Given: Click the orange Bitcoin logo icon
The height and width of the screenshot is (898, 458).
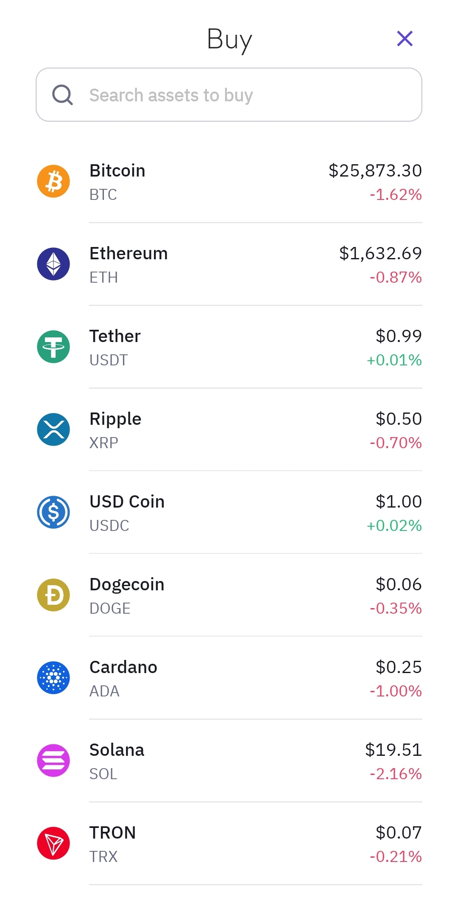Looking at the screenshot, I should (53, 181).
